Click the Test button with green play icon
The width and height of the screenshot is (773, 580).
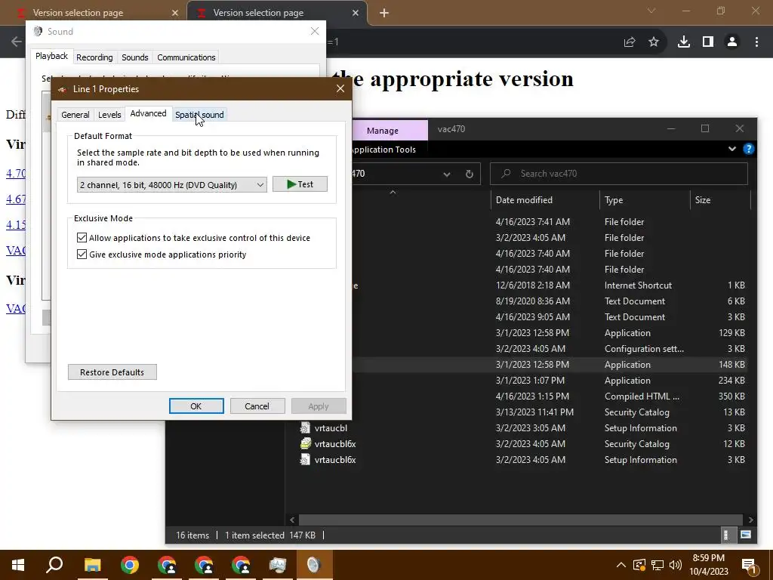[300, 184]
